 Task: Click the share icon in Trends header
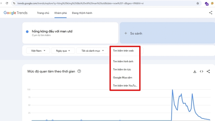[211, 13]
